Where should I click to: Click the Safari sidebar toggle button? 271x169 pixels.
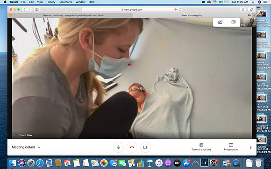tap(37, 9)
